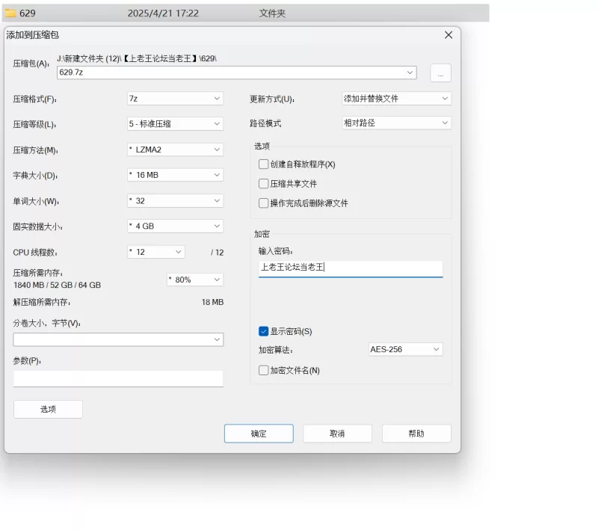This screenshot has height=530, width=598.
Task: Click the 取消 button
Action: coord(337,434)
